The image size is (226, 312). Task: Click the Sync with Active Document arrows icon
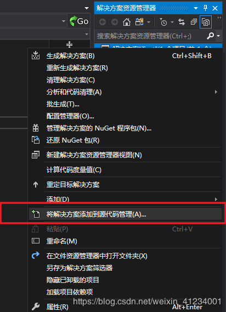(x=182, y=22)
